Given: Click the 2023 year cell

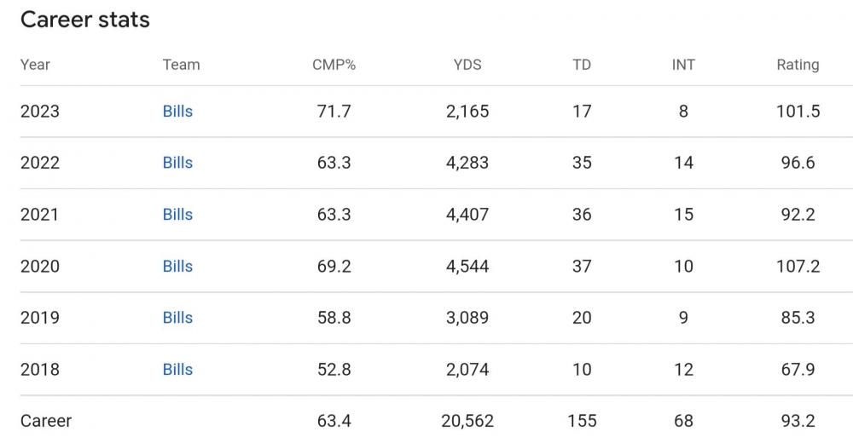Looking at the screenshot, I should pos(40,112).
